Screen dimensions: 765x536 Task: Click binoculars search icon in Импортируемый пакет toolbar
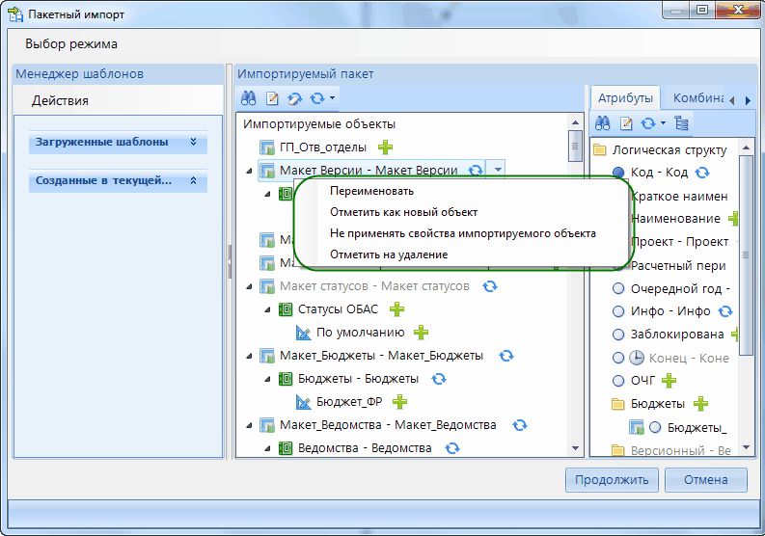pyautogui.click(x=248, y=98)
